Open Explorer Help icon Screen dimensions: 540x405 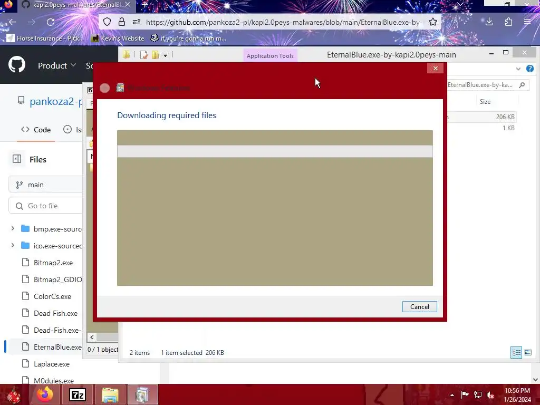530,69
